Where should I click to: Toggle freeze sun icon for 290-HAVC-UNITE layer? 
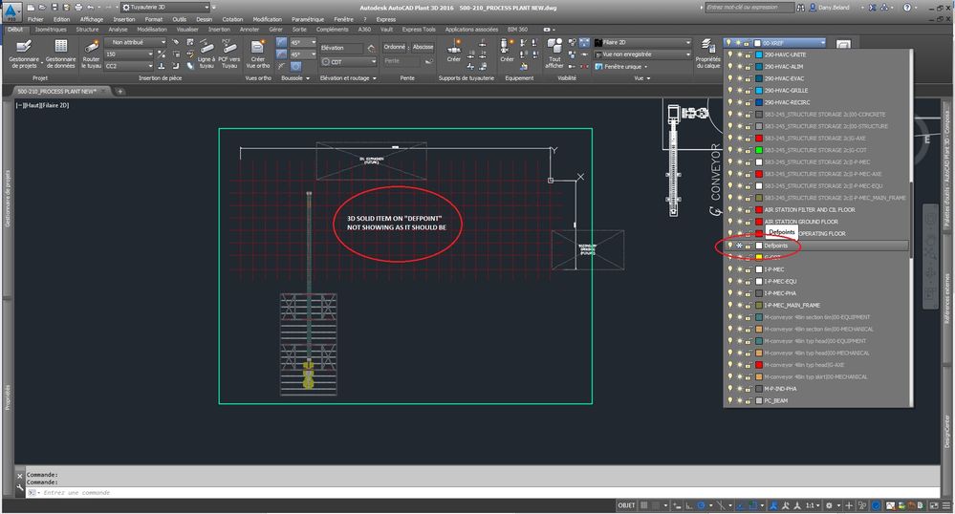(739, 54)
